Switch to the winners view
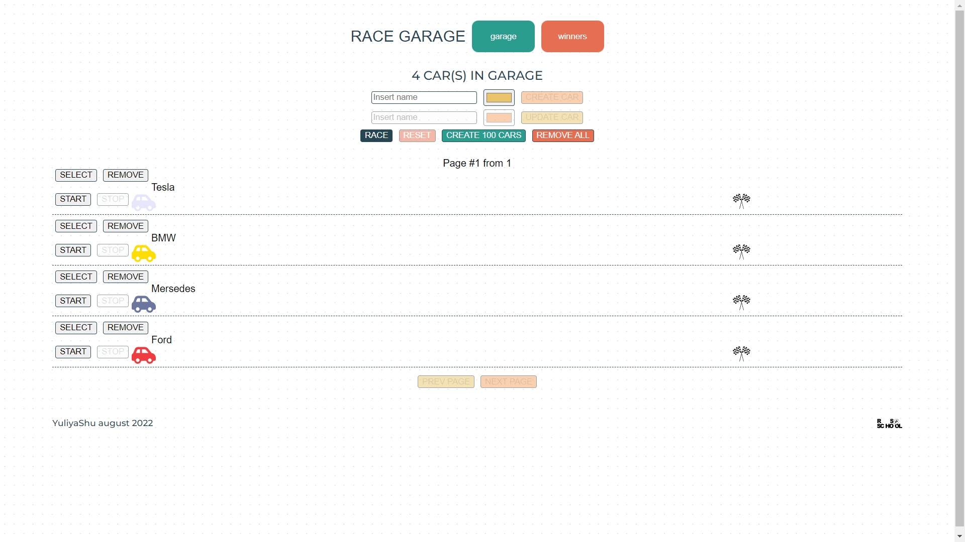The image size is (965, 542). tap(572, 36)
